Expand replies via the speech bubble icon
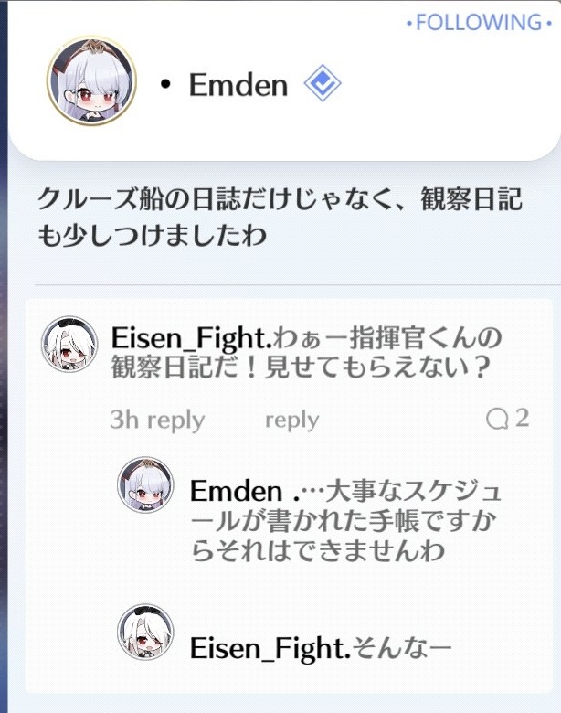 [x=497, y=419]
